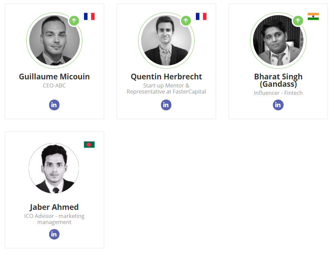Viewport: 334px width, 257px height.
Task: Open Jaber Ahmed's profile photo
Action: 54,168
